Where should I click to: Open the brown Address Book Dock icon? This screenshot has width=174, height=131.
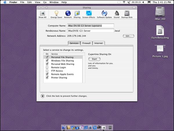pyautogui.click(x=68, y=128)
